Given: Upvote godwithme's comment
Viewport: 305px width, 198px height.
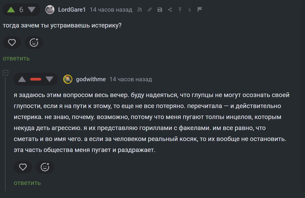Looking at the screenshot, I should coord(22,79).
